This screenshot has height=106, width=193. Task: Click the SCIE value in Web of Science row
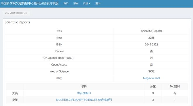coord(151,71)
